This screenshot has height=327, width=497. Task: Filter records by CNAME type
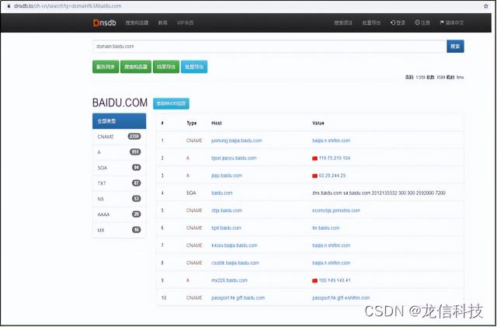119,137
